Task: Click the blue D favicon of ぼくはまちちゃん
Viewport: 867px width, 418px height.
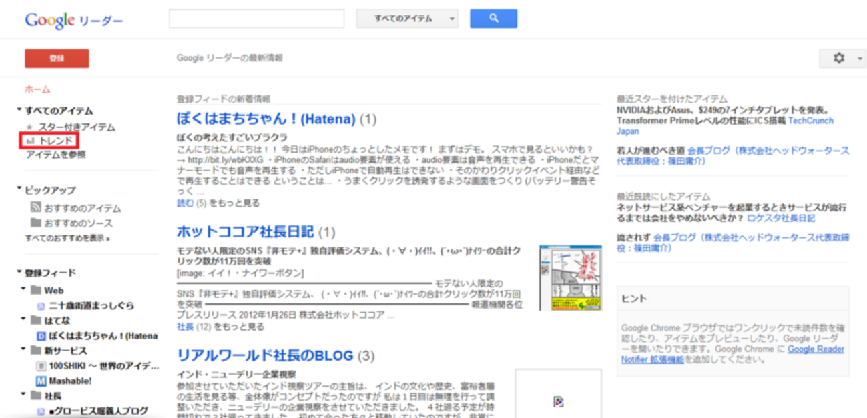Action: point(41,335)
